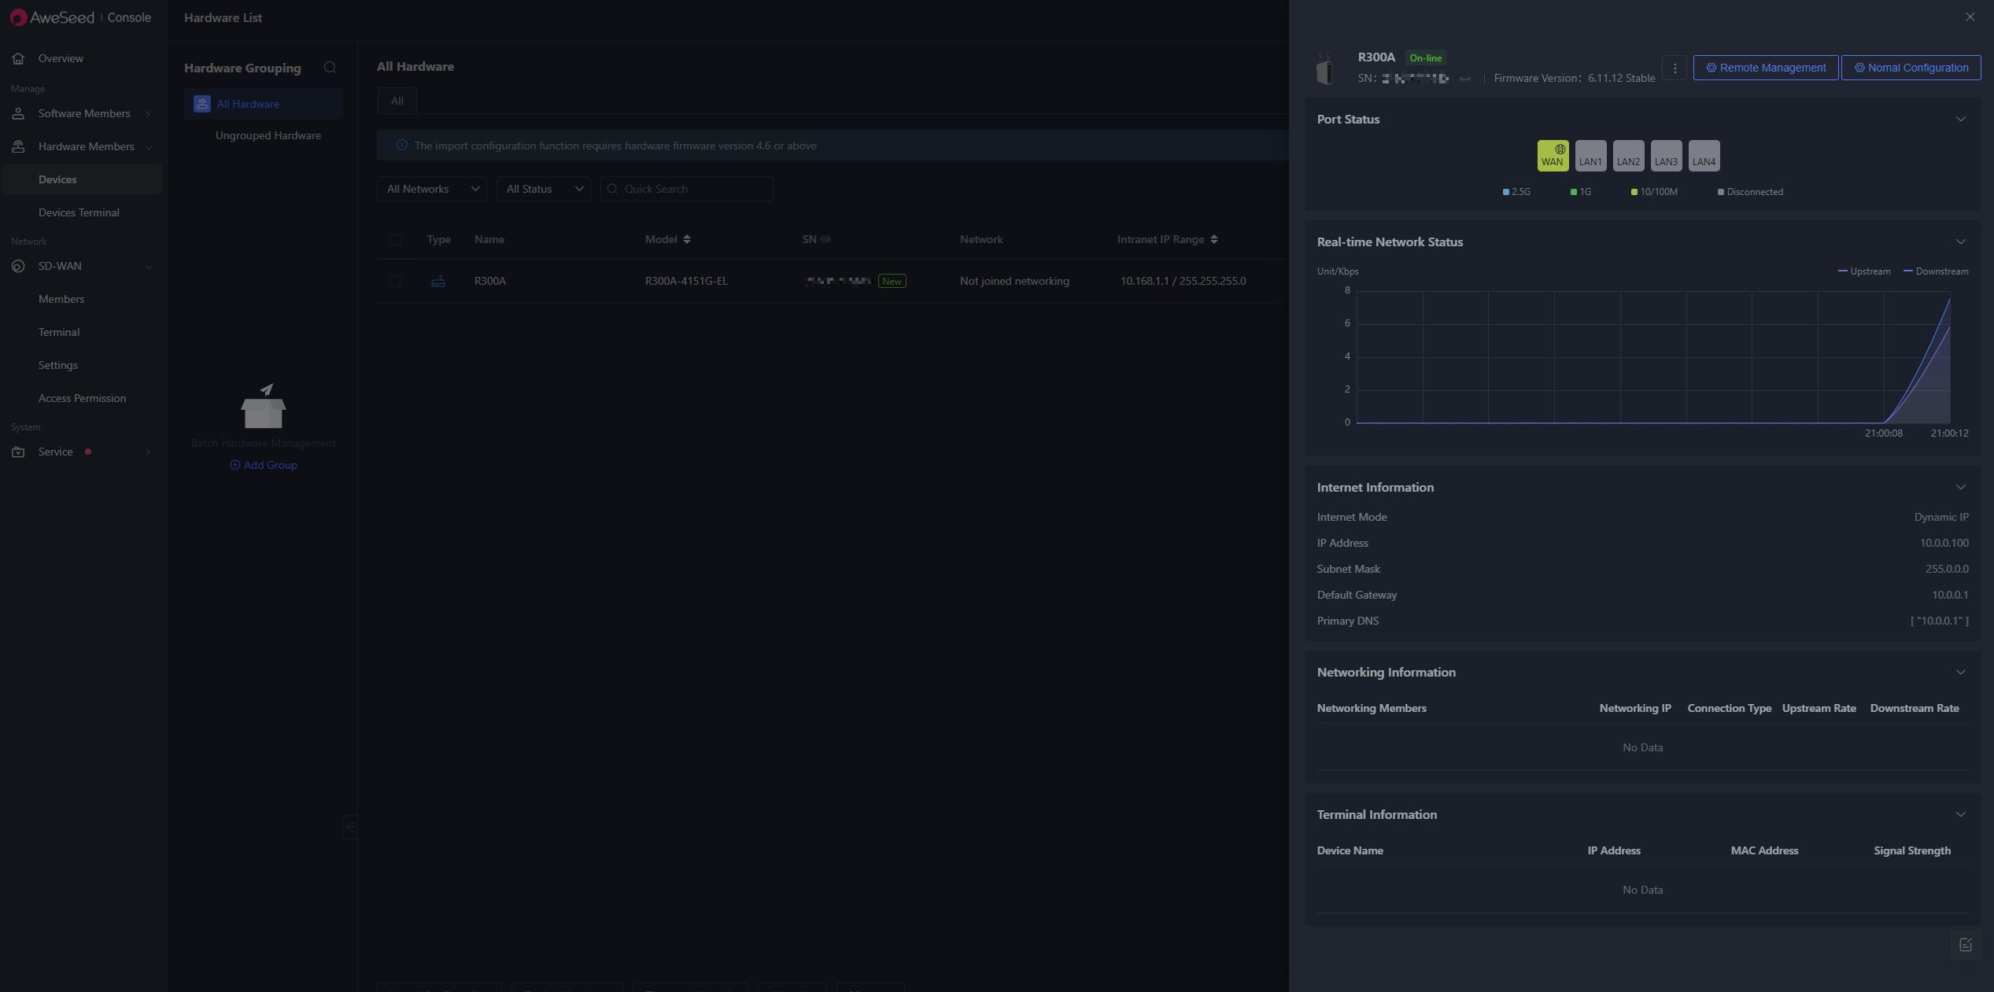Collapse Port Status section
1994x992 pixels.
click(x=1960, y=120)
